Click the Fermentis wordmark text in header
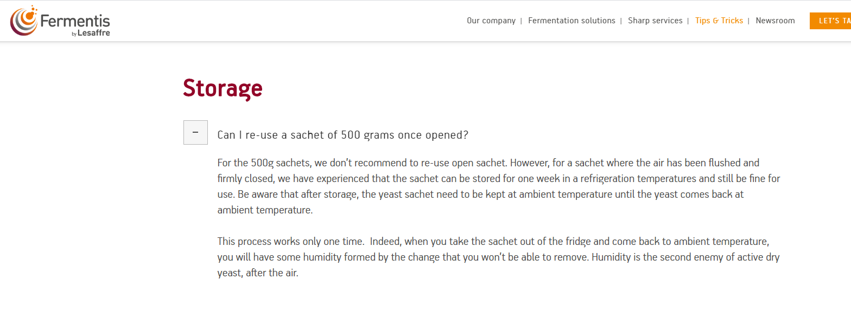851x311 pixels. coord(75,21)
